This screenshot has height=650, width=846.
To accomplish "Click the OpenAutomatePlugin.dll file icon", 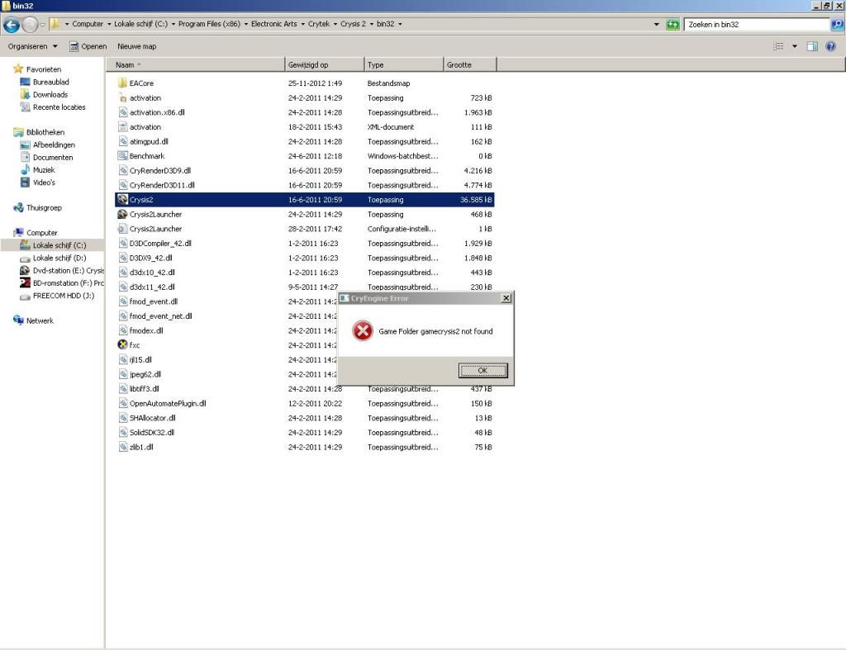I will tap(122, 404).
